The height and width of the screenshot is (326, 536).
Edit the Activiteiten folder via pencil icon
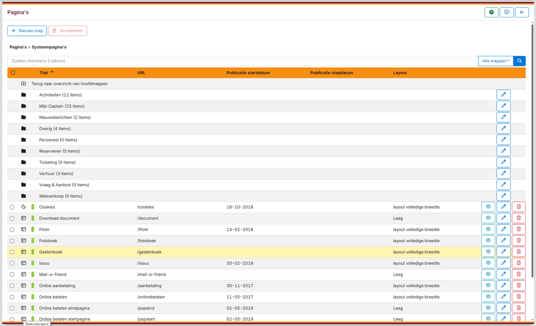coord(503,95)
